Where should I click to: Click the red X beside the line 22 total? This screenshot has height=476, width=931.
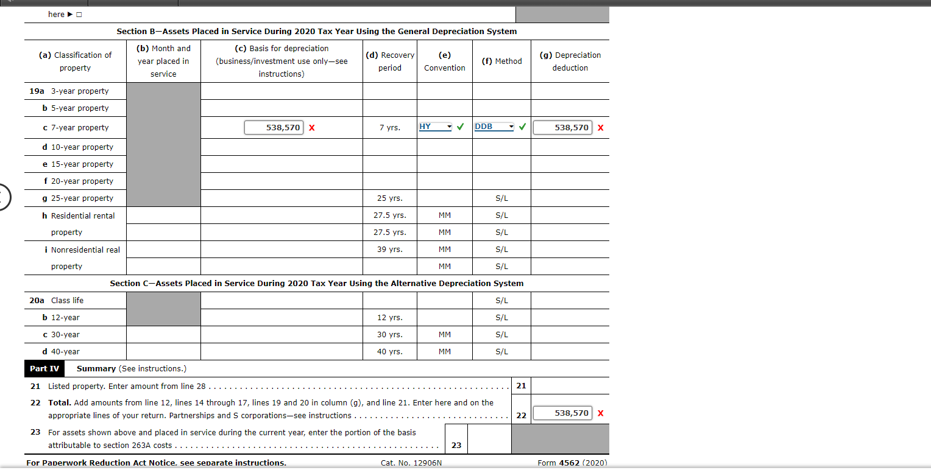[x=601, y=413]
